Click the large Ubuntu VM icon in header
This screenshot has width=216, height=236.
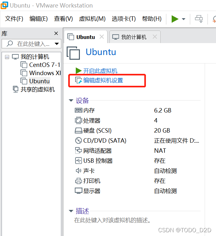click(x=73, y=53)
